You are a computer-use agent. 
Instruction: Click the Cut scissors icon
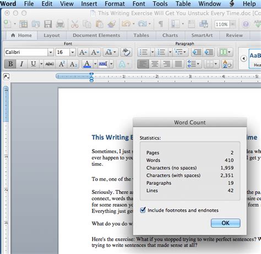click(x=75, y=24)
